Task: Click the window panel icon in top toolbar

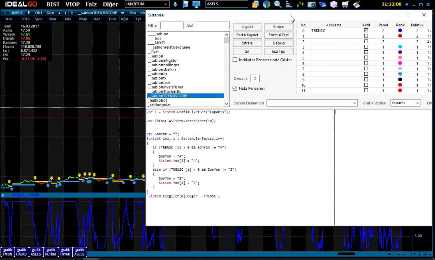Action: click(x=311, y=4)
